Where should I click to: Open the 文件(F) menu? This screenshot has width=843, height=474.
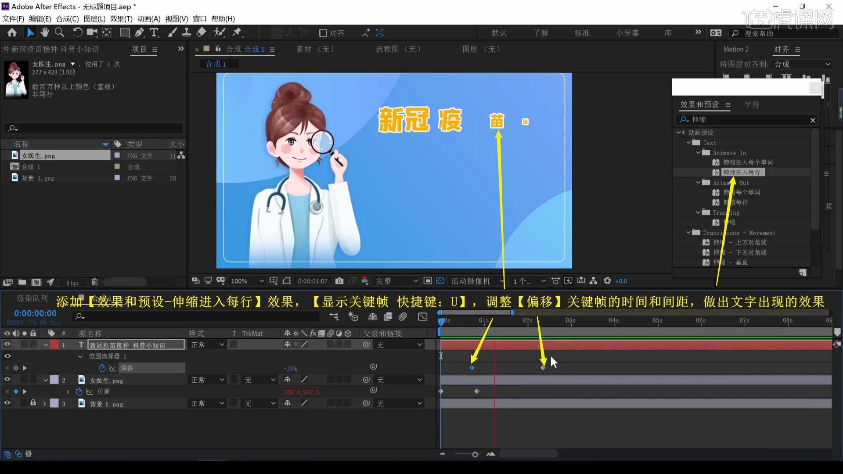point(13,19)
